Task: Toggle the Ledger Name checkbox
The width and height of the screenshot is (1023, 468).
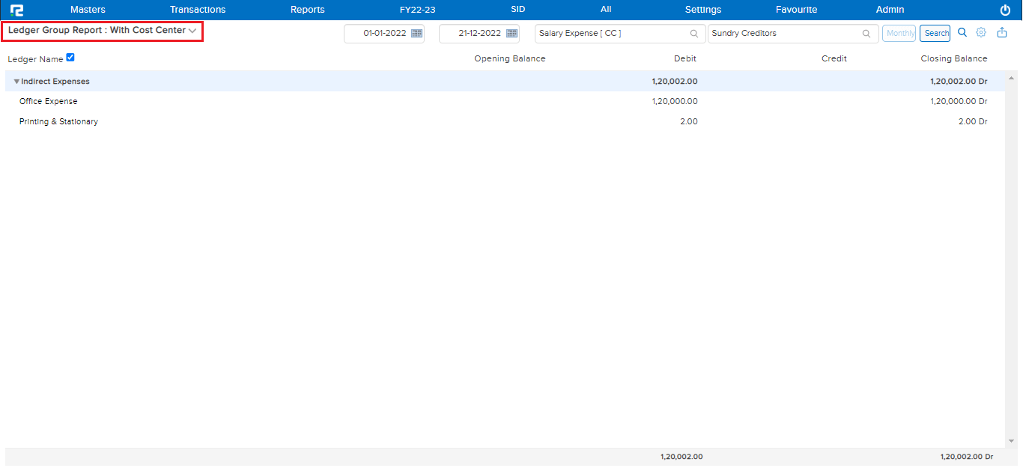Action: click(70, 58)
